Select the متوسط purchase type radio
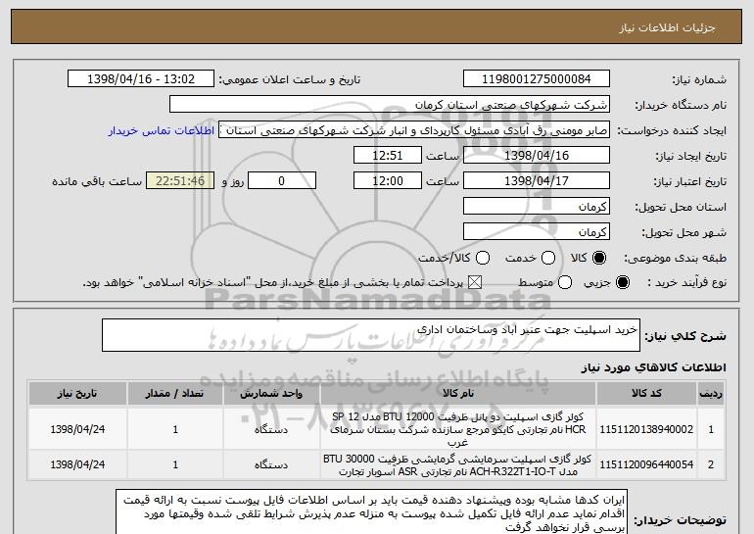Image resolution: width=754 pixels, height=534 pixels. click(565, 283)
